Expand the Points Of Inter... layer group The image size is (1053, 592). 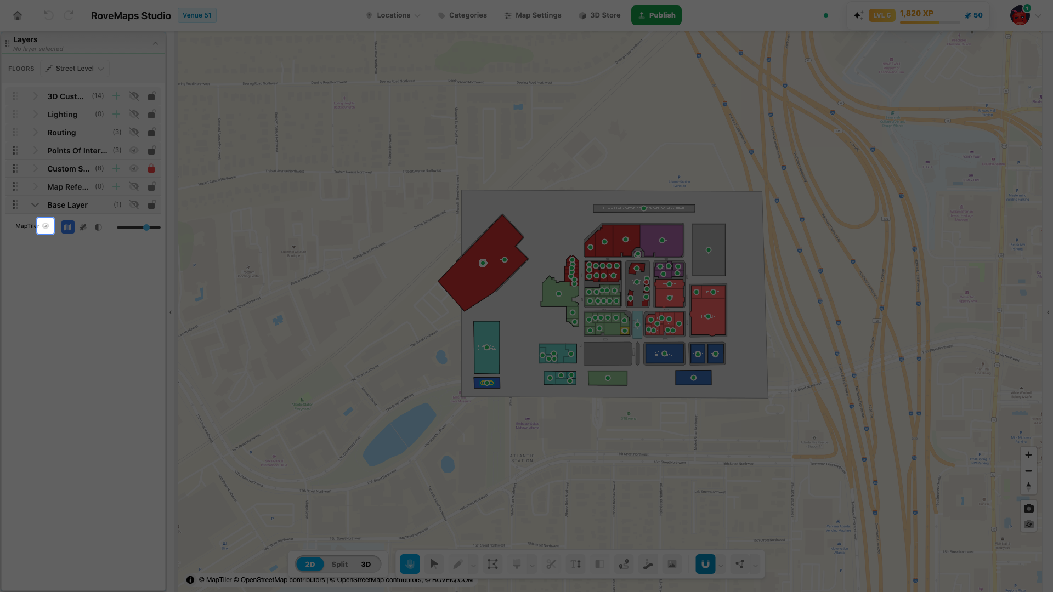pyautogui.click(x=35, y=150)
